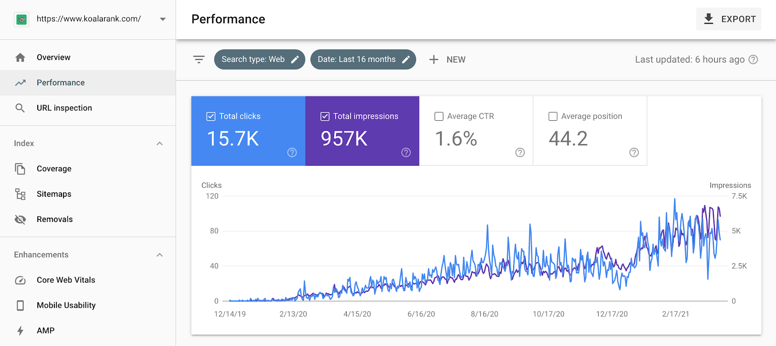This screenshot has width=776, height=346.
Task: Collapse the Index section chevron
Action: tap(160, 143)
